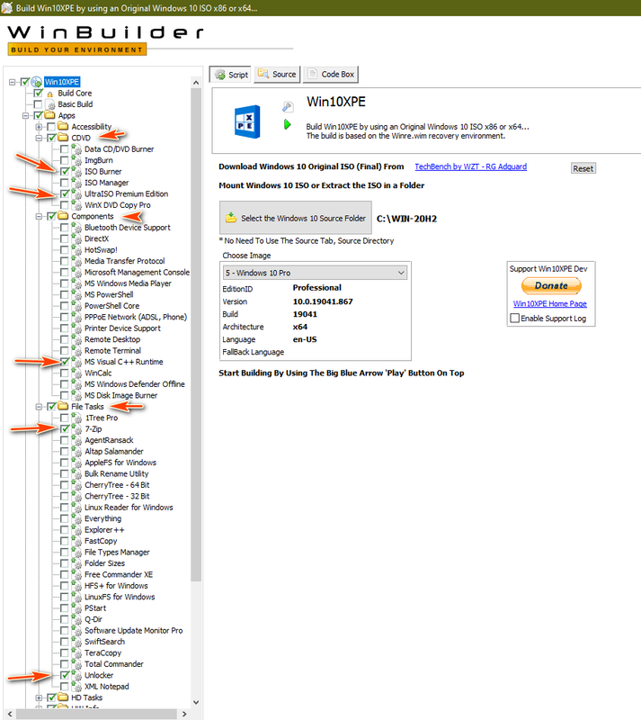The image size is (641, 720).
Task: Click the script icon next to Q-Dir
Action: click(x=76, y=619)
